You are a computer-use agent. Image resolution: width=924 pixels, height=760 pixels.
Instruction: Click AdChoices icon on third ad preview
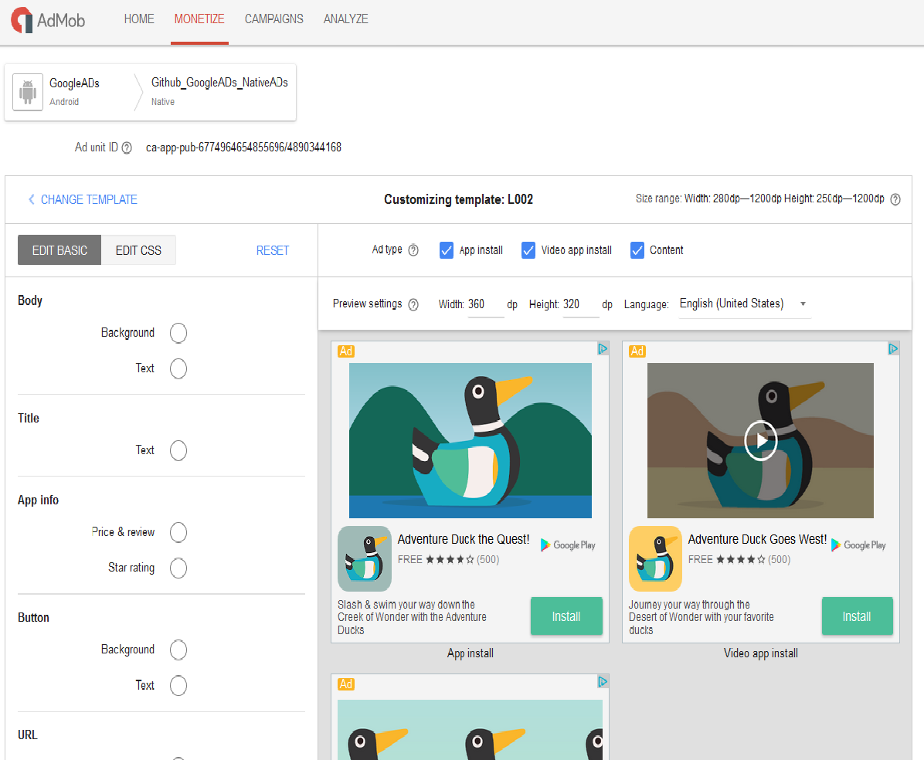pyautogui.click(x=603, y=682)
